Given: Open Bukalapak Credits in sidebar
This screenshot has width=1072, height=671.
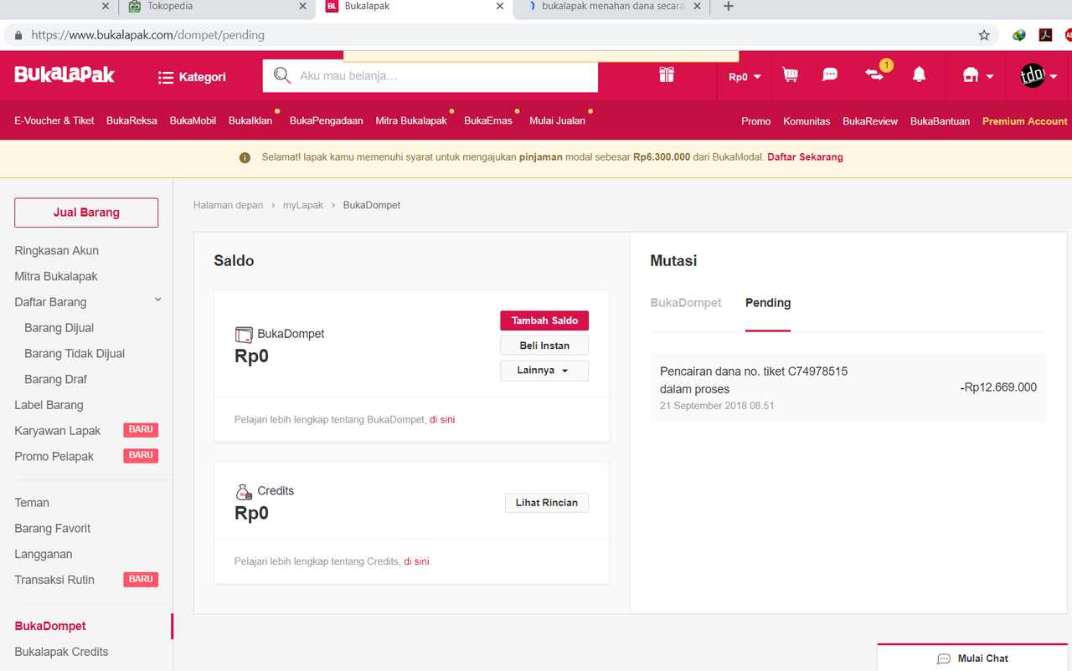Looking at the screenshot, I should click(x=61, y=652).
